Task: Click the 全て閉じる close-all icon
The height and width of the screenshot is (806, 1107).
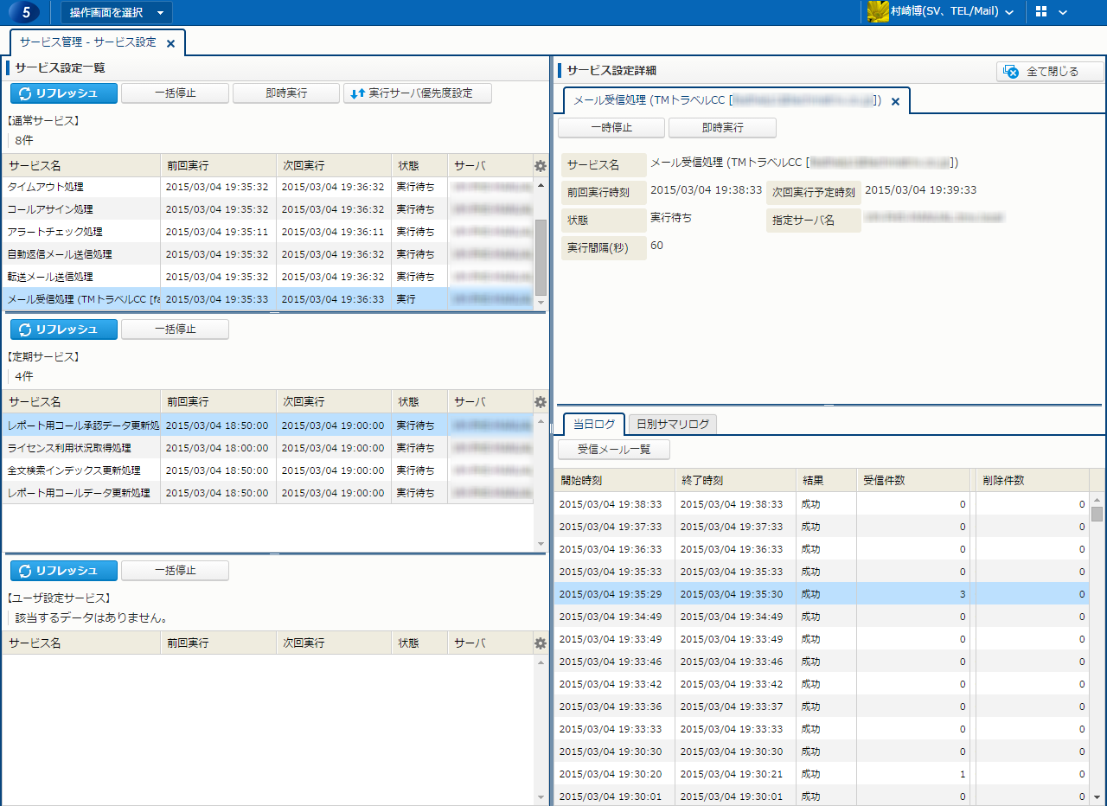Action: (1011, 72)
